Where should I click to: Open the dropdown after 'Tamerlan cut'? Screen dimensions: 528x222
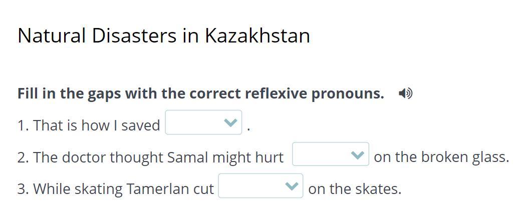[x=260, y=186]
